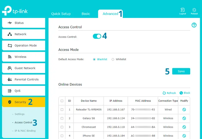Image resolution: width=202 pixels, height=139 pixels.
Task: Click the Galaxy S8 device name
Action: tap(89, 118)
